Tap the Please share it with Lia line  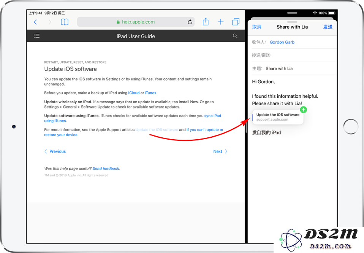[x=277, y=103]
